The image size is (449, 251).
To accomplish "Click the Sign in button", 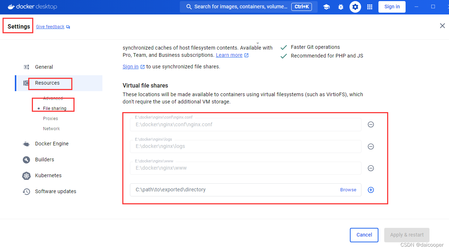I will (x=392, y=7).
